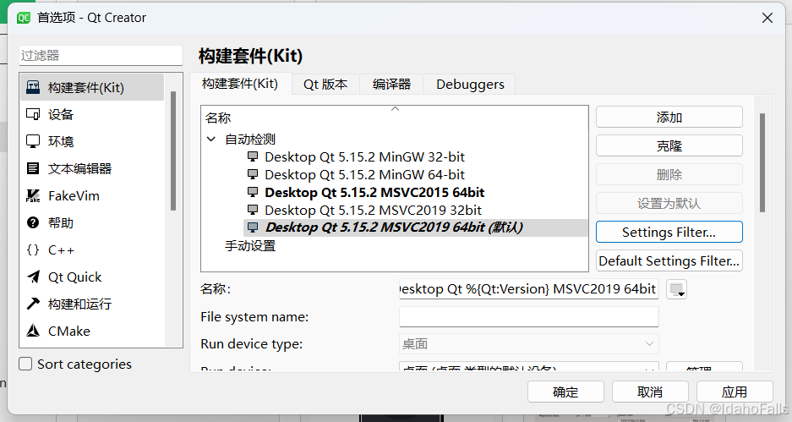
Task: Click monitor icon of MSVC2015 64bit kit
Action: pos(253,192)
